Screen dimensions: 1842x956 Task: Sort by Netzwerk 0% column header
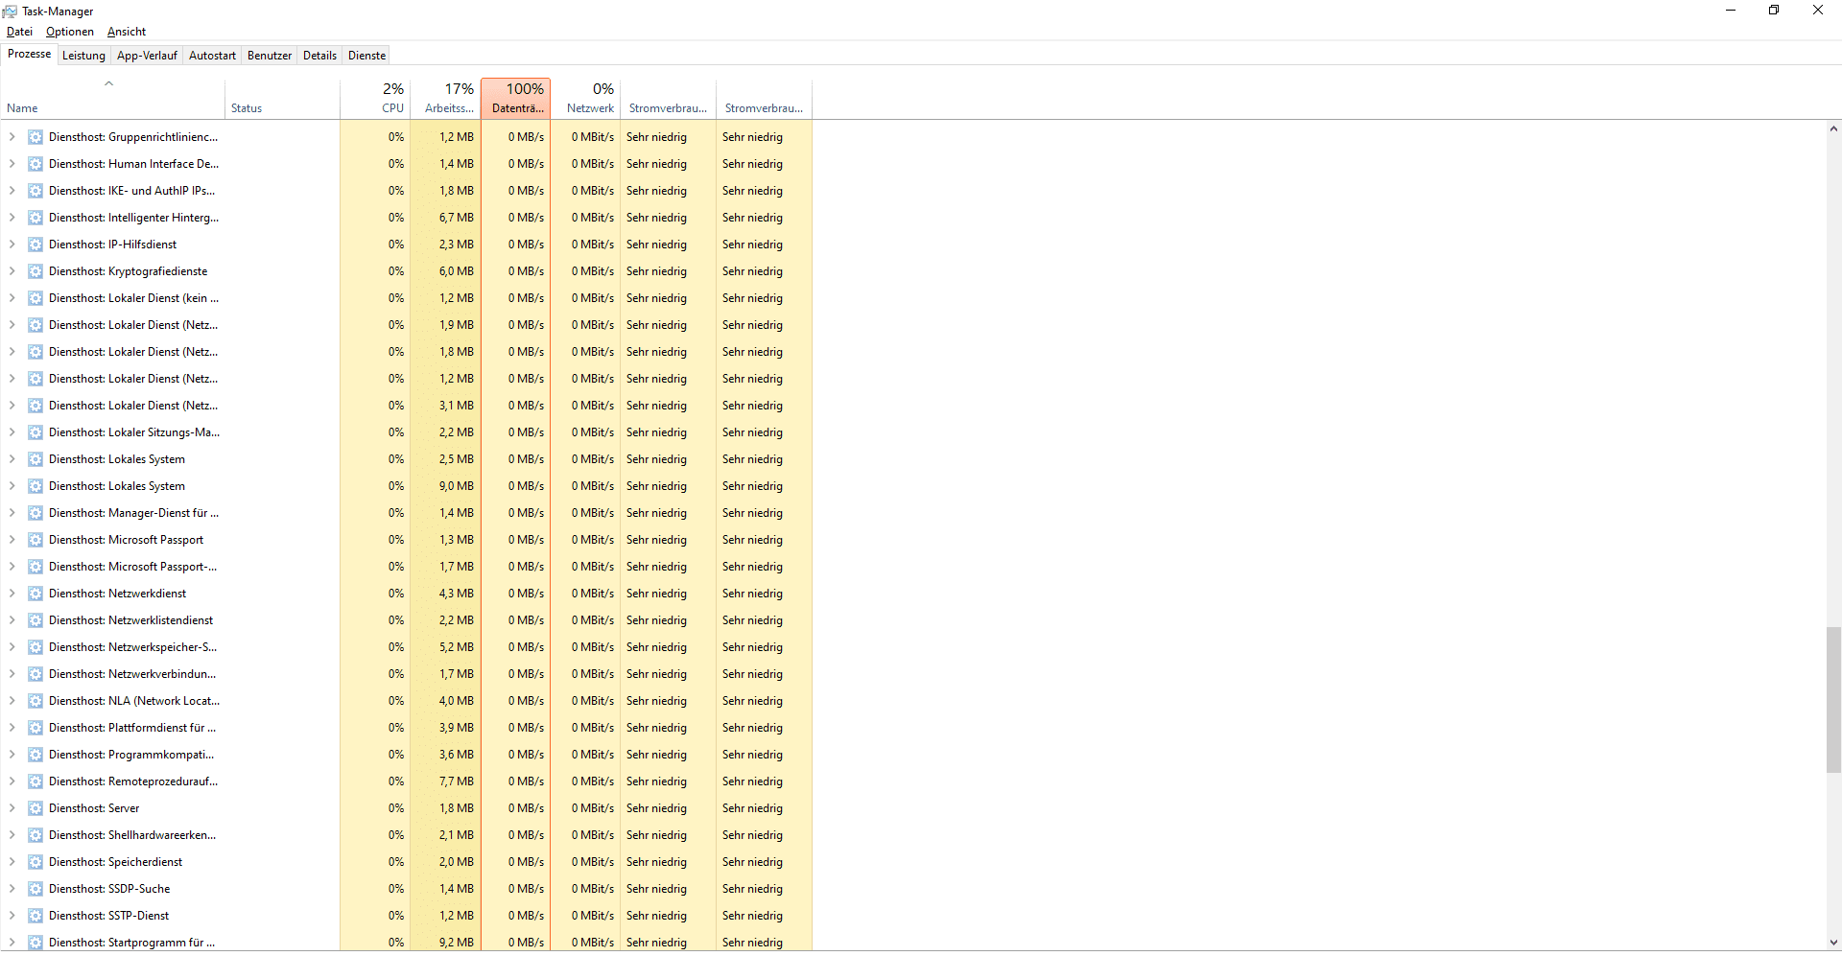tap(585, 99)
